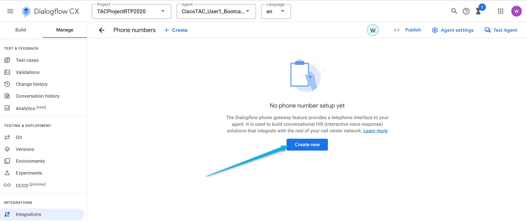527x222 pixels.
Task: Go back with the left arrow
Action: [x=102, y=30]
